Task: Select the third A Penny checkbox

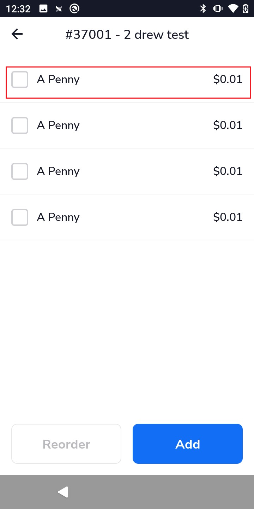Action: coord(20,171)
